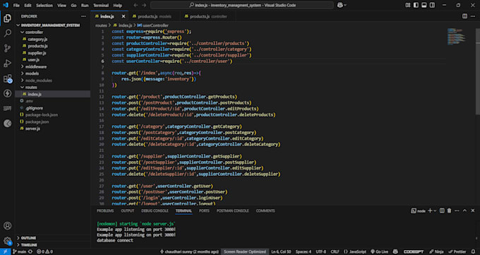This screenshot has width=480, height=255.
Task: Open editor More Actions menu
Action: pyautogui.click(x=473, y=16)
